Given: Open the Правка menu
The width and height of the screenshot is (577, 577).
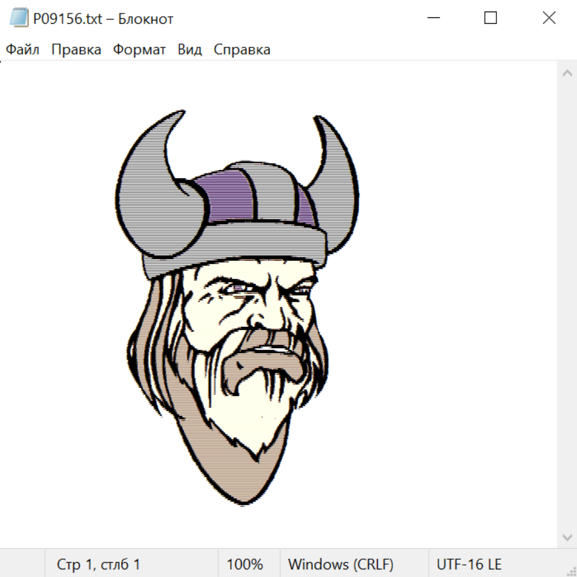Looking at the screenshot, I should click(x=76, y=50).
